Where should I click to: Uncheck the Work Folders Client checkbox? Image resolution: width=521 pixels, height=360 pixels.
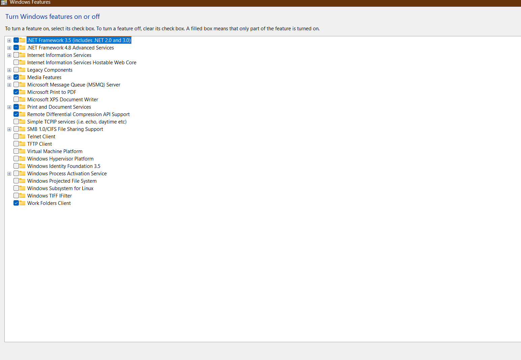click(x=16, y=203)
